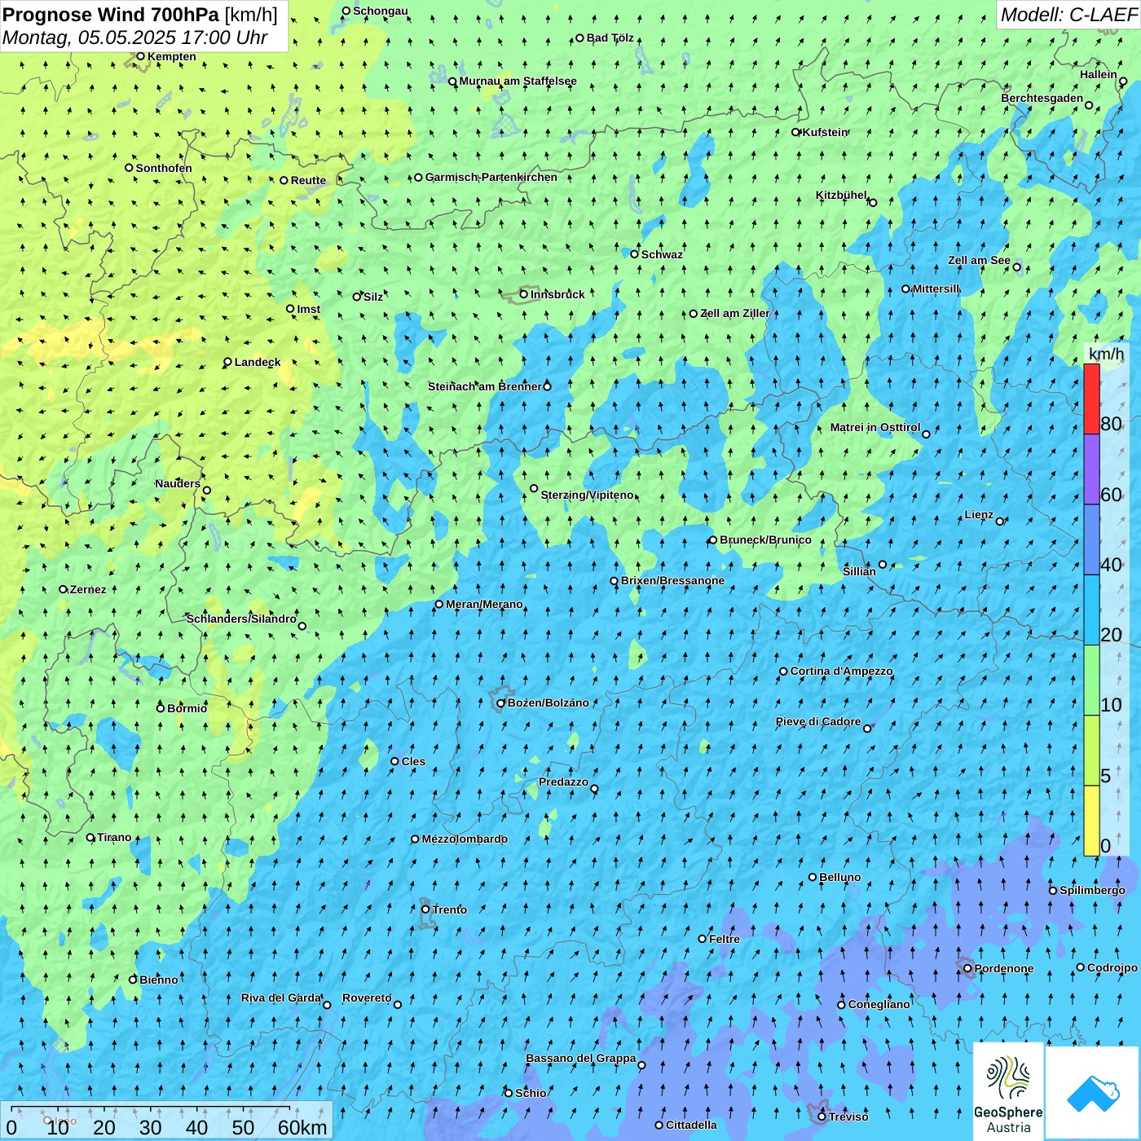
Task: Click the Sonthofen city label
Action: coord(164,168)
